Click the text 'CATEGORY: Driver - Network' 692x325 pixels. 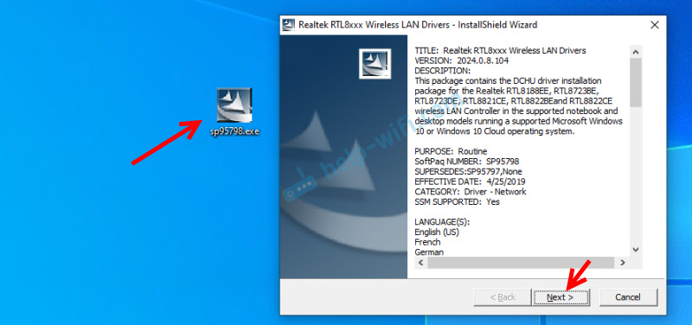(471, 192)
